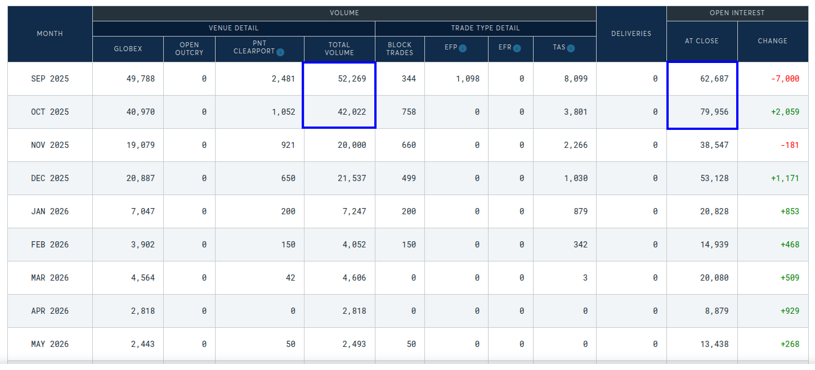Click the Change column header

coord(772,41)
